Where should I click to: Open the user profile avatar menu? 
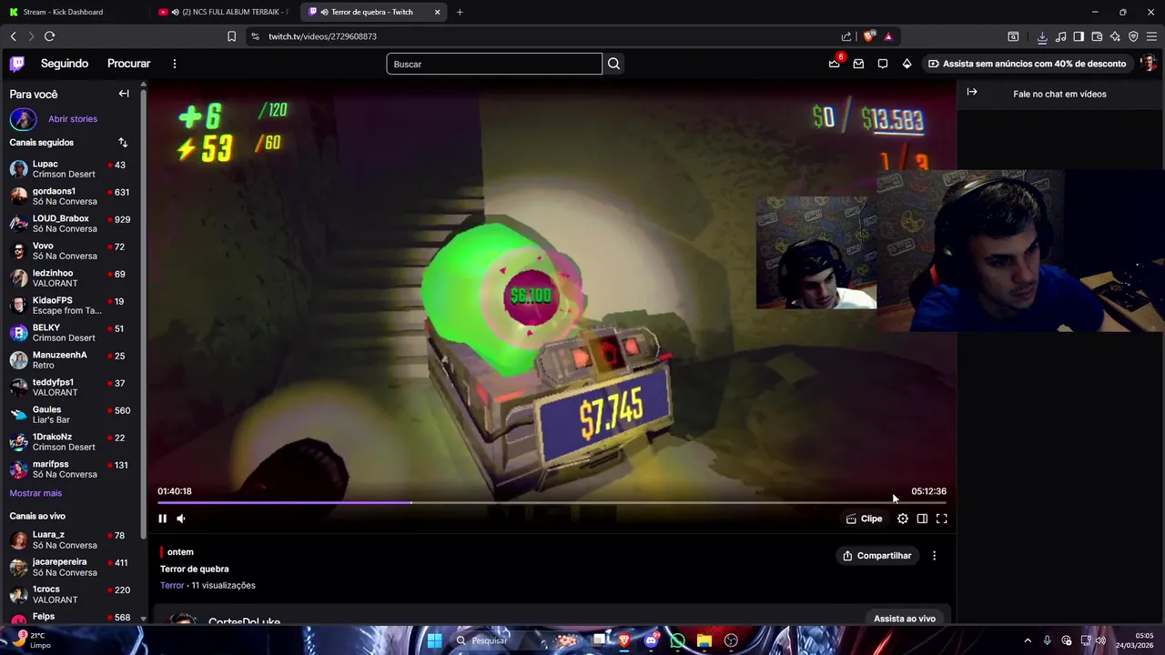[1149, 64]
